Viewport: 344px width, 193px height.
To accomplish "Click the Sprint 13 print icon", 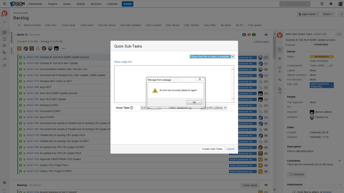I will point(266,35).
